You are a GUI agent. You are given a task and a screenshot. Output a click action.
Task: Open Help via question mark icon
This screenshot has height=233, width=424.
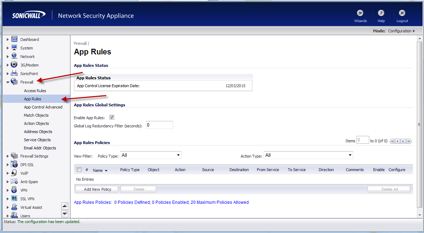[381, 13]
